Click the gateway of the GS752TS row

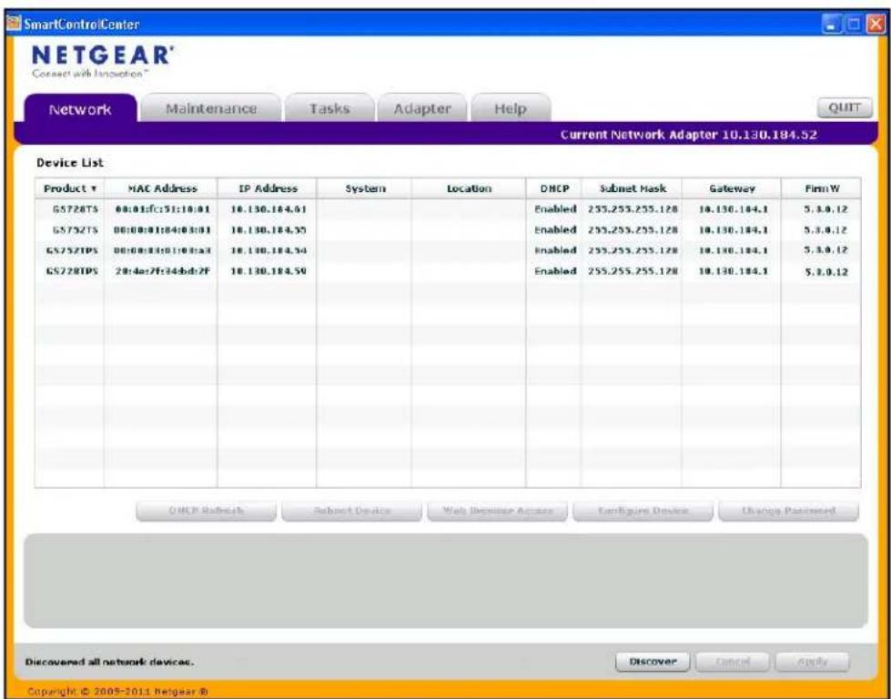(733, 230)
